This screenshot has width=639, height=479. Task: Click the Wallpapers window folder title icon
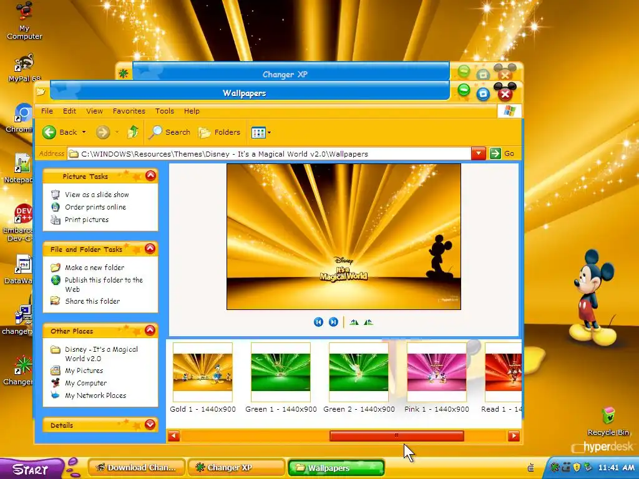[x=41, y=92]
